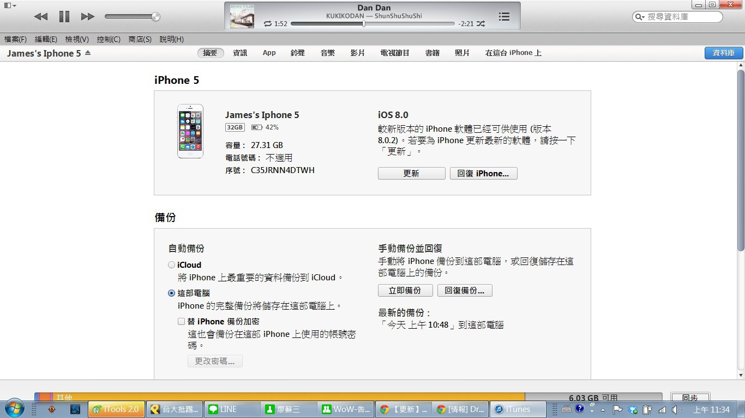Select the 摘要 tab
745x418 pixels.
click(x=210, y=53)
